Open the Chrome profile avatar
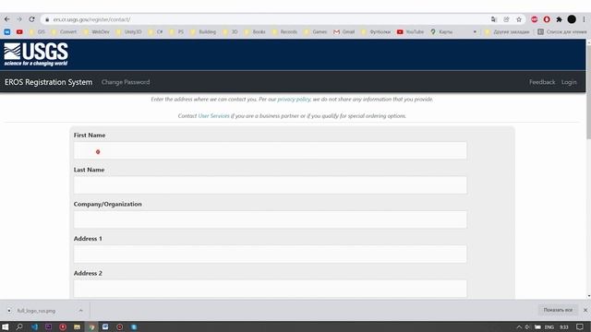Image resolution: width=591 pixels, height=332 pixels. [x=572, y=19]
